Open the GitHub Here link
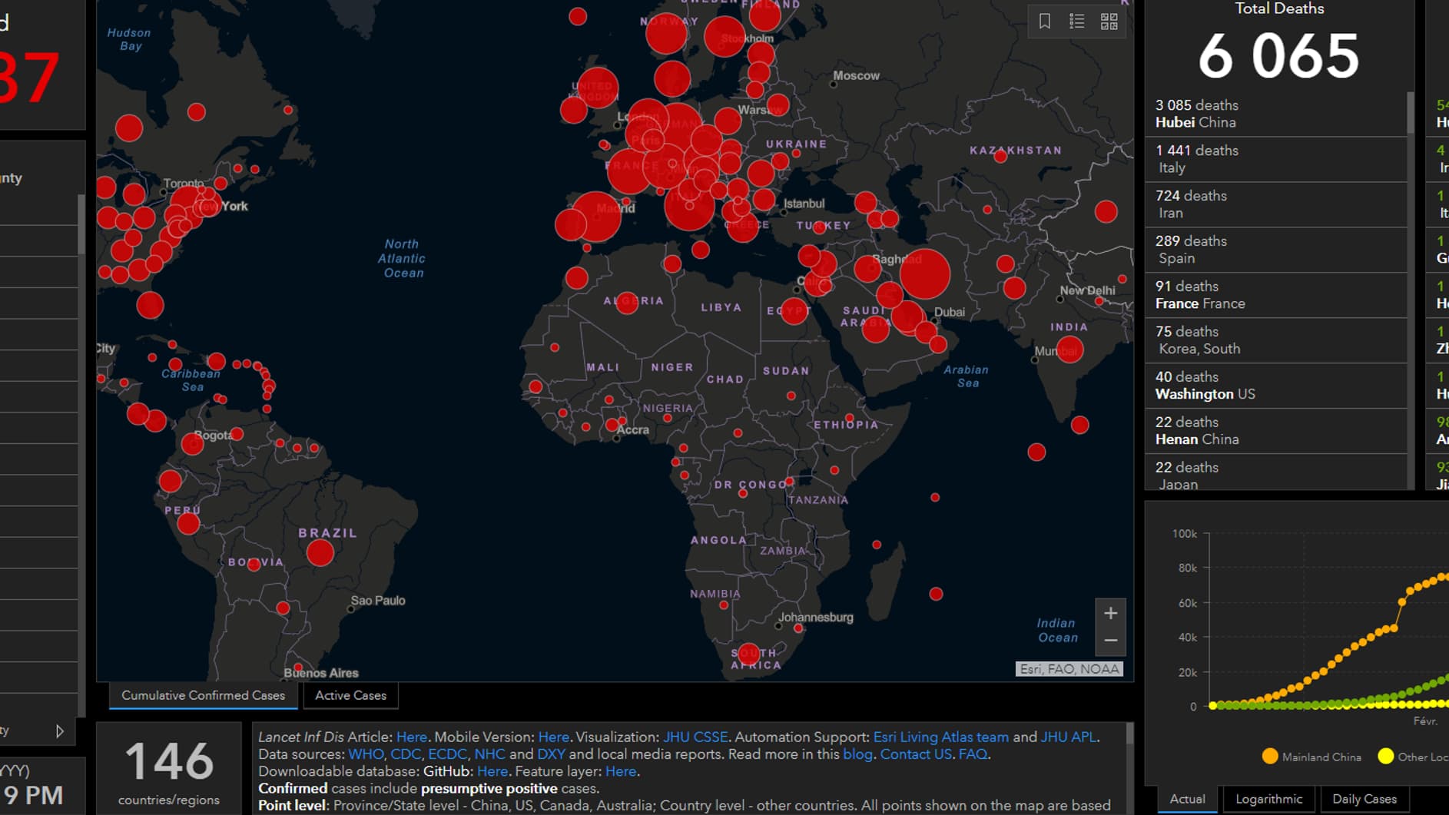 (x=492, y=771)
